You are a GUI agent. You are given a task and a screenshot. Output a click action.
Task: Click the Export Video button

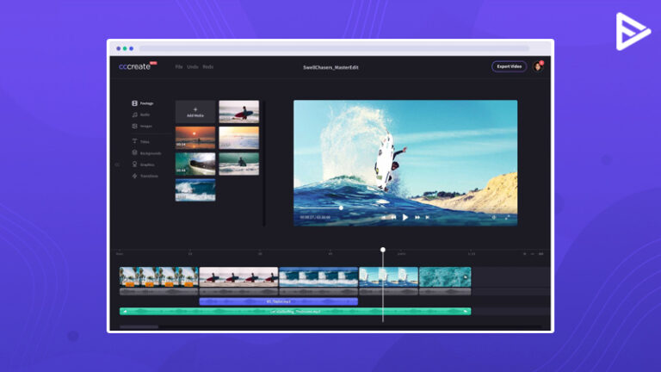coord(510,66)
